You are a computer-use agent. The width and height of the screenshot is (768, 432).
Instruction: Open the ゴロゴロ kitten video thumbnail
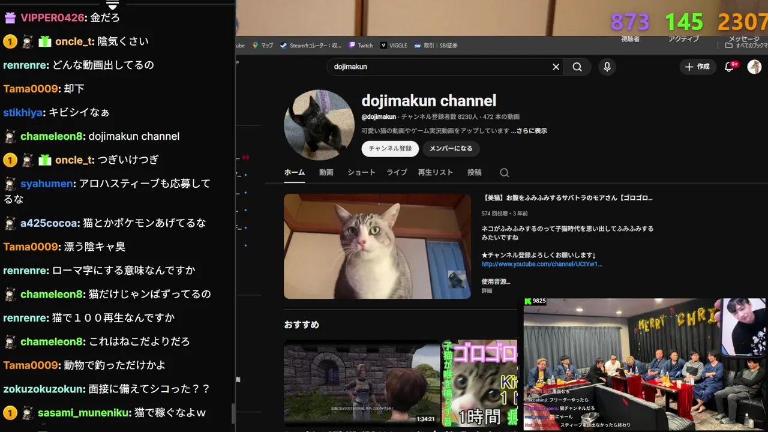(x=479, y=384)
